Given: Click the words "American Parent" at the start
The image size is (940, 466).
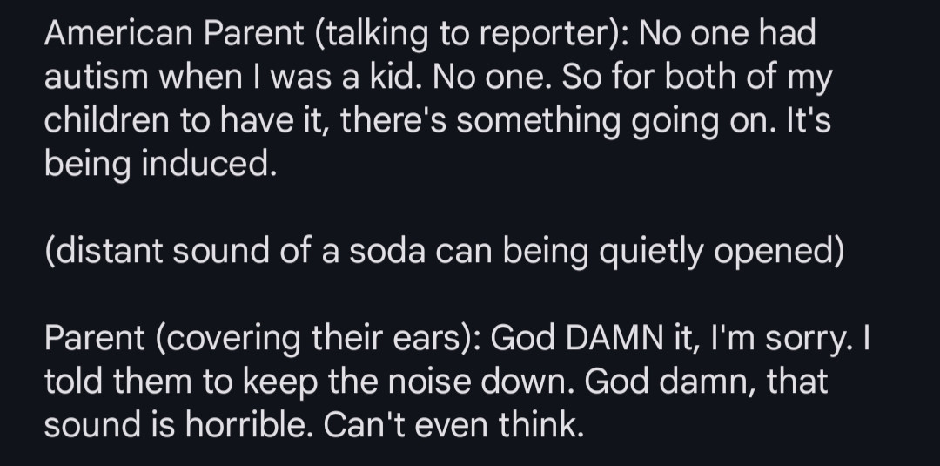Looking at the screenshot, I should click(x=174, y=32).
